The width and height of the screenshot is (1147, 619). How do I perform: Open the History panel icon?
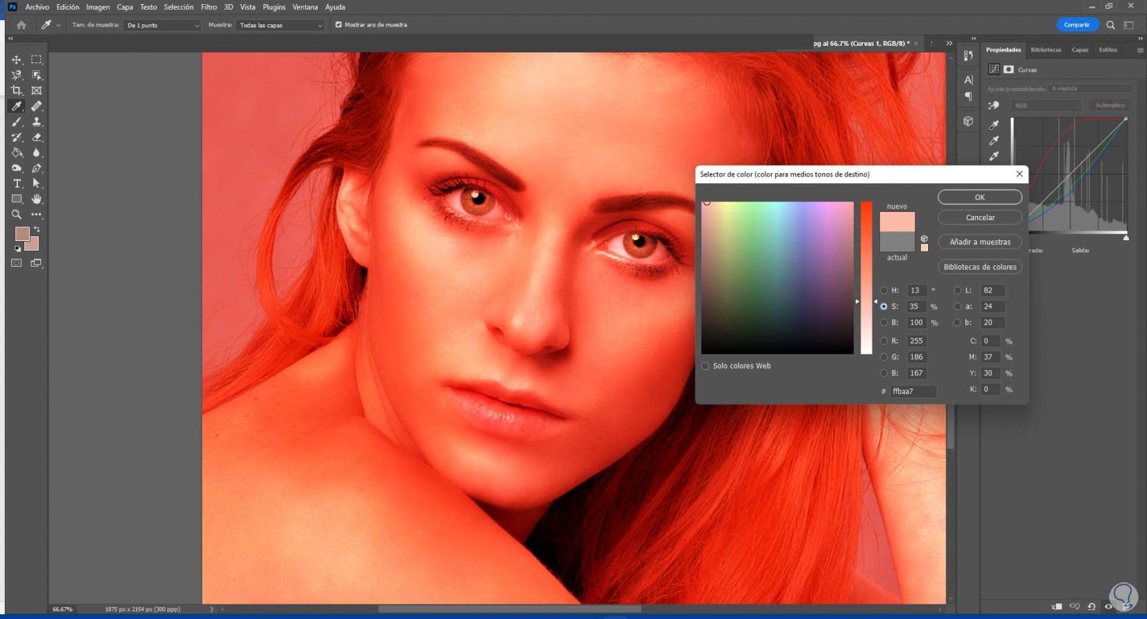(968, 56)
